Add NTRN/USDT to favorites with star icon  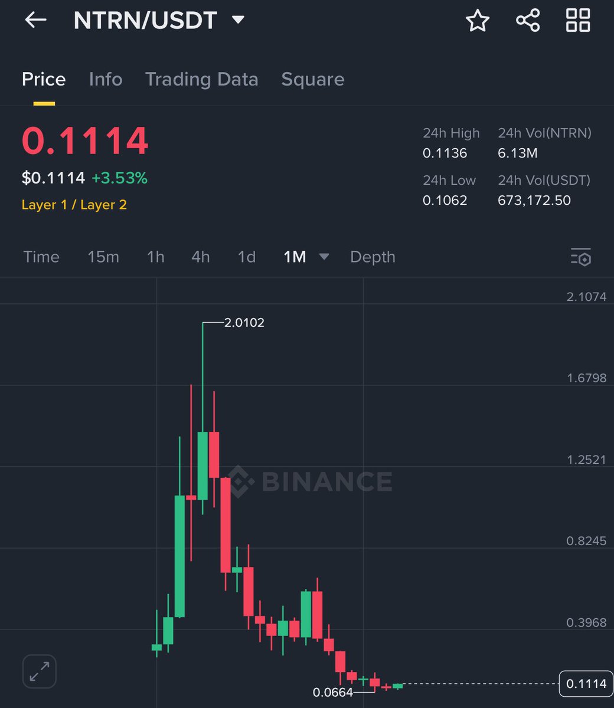tap(477, 21)
